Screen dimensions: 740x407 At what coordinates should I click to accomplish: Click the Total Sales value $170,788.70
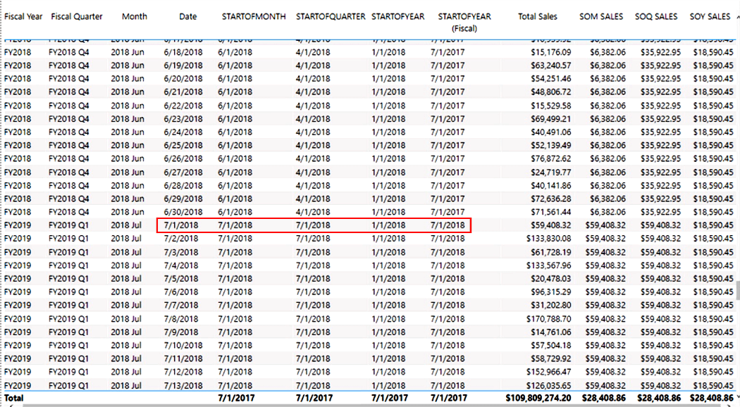click(549, 318)
